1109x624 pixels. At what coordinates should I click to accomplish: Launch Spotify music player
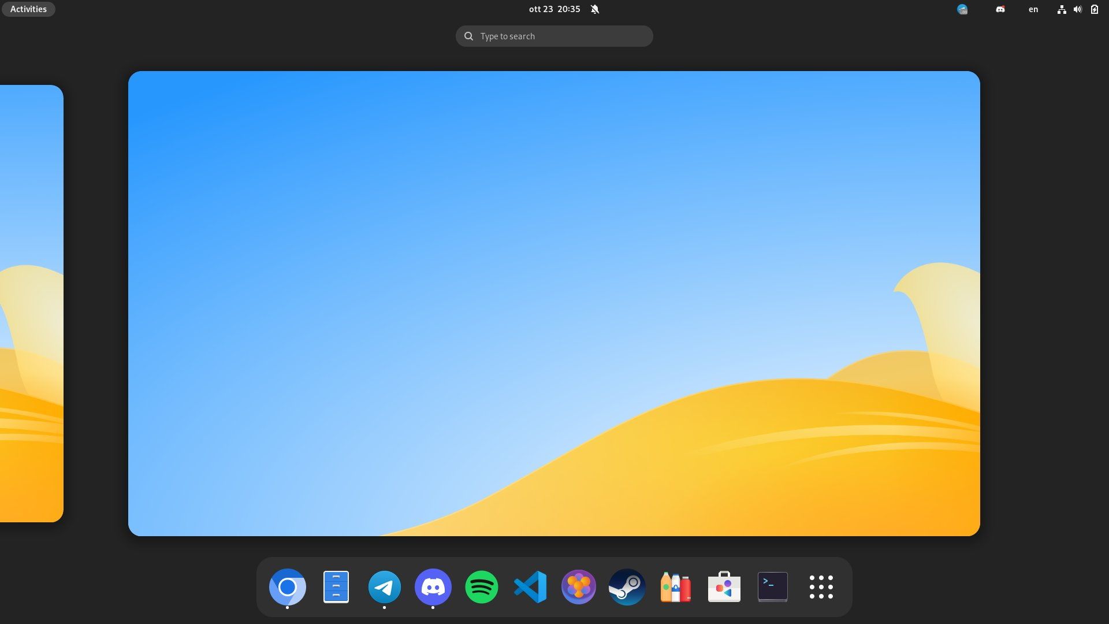coord(481,586)
